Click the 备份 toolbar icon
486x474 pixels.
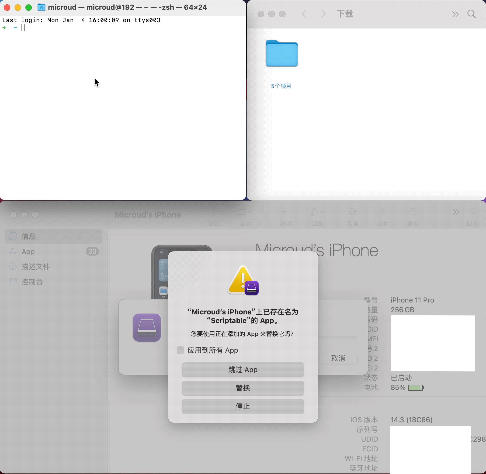[413, 216]
